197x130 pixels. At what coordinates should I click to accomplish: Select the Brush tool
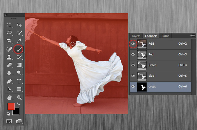coord(19,49)
